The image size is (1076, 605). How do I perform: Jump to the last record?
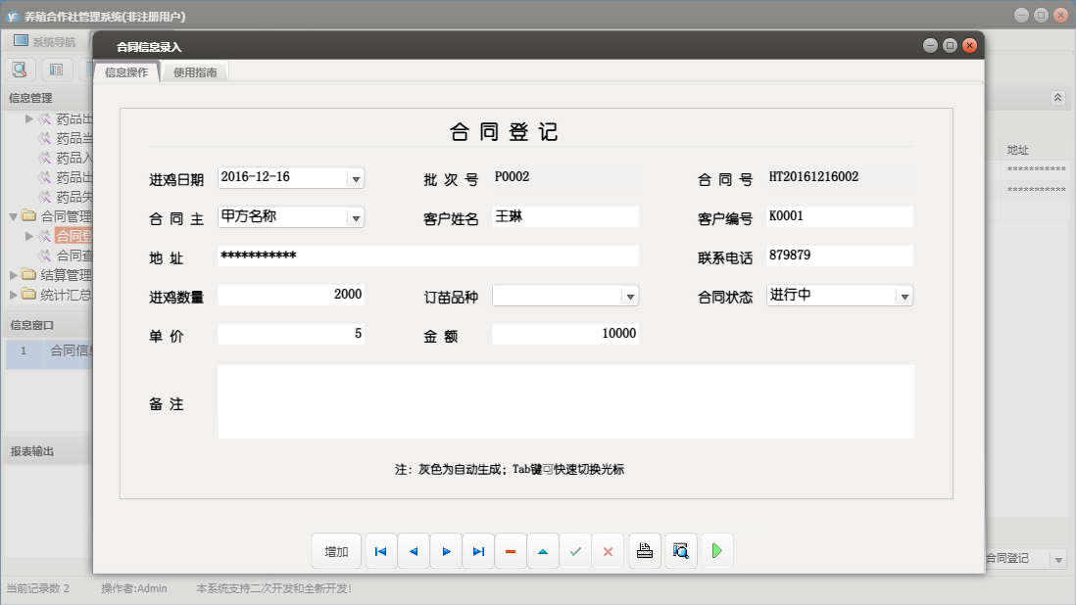[478, 550]
